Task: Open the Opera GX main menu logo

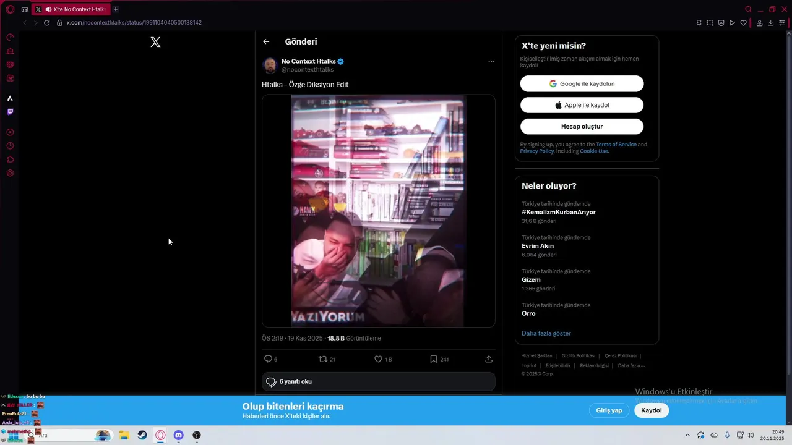Action: click(x=10, y=9)
